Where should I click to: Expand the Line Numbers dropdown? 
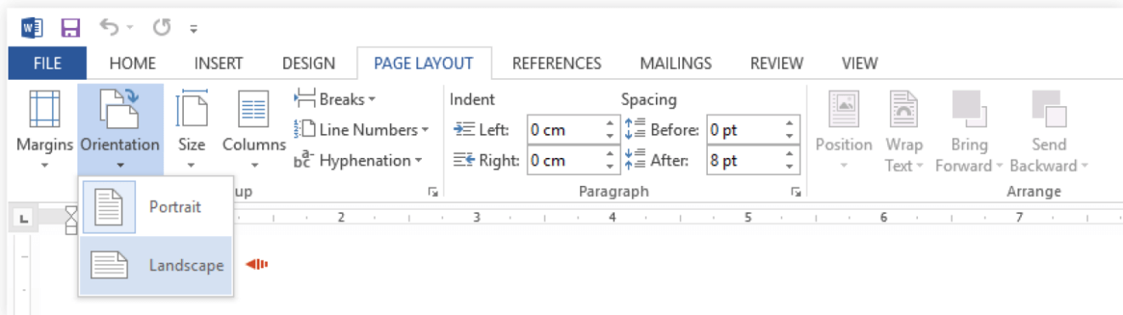click(362, 130)
